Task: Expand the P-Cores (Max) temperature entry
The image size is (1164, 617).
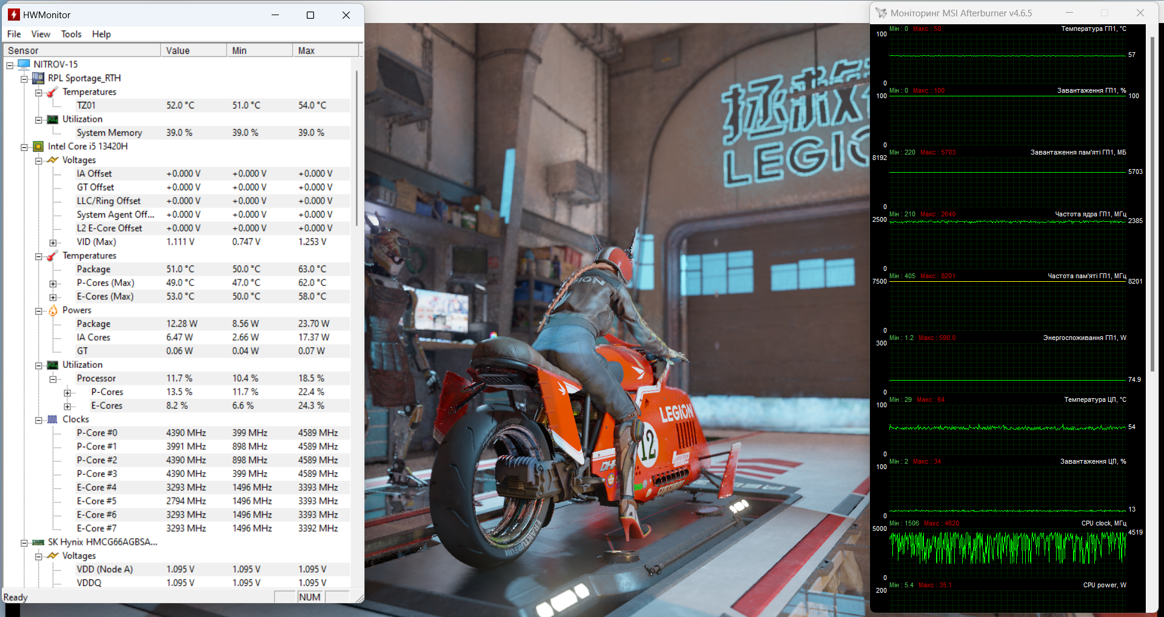Action: [x=53, y=284]
